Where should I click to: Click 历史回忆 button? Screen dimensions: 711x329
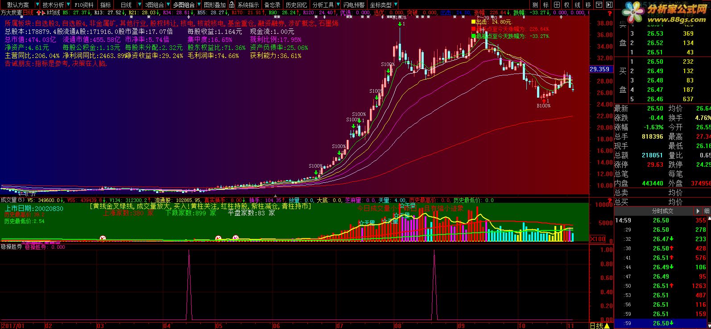tap(296, 5)
